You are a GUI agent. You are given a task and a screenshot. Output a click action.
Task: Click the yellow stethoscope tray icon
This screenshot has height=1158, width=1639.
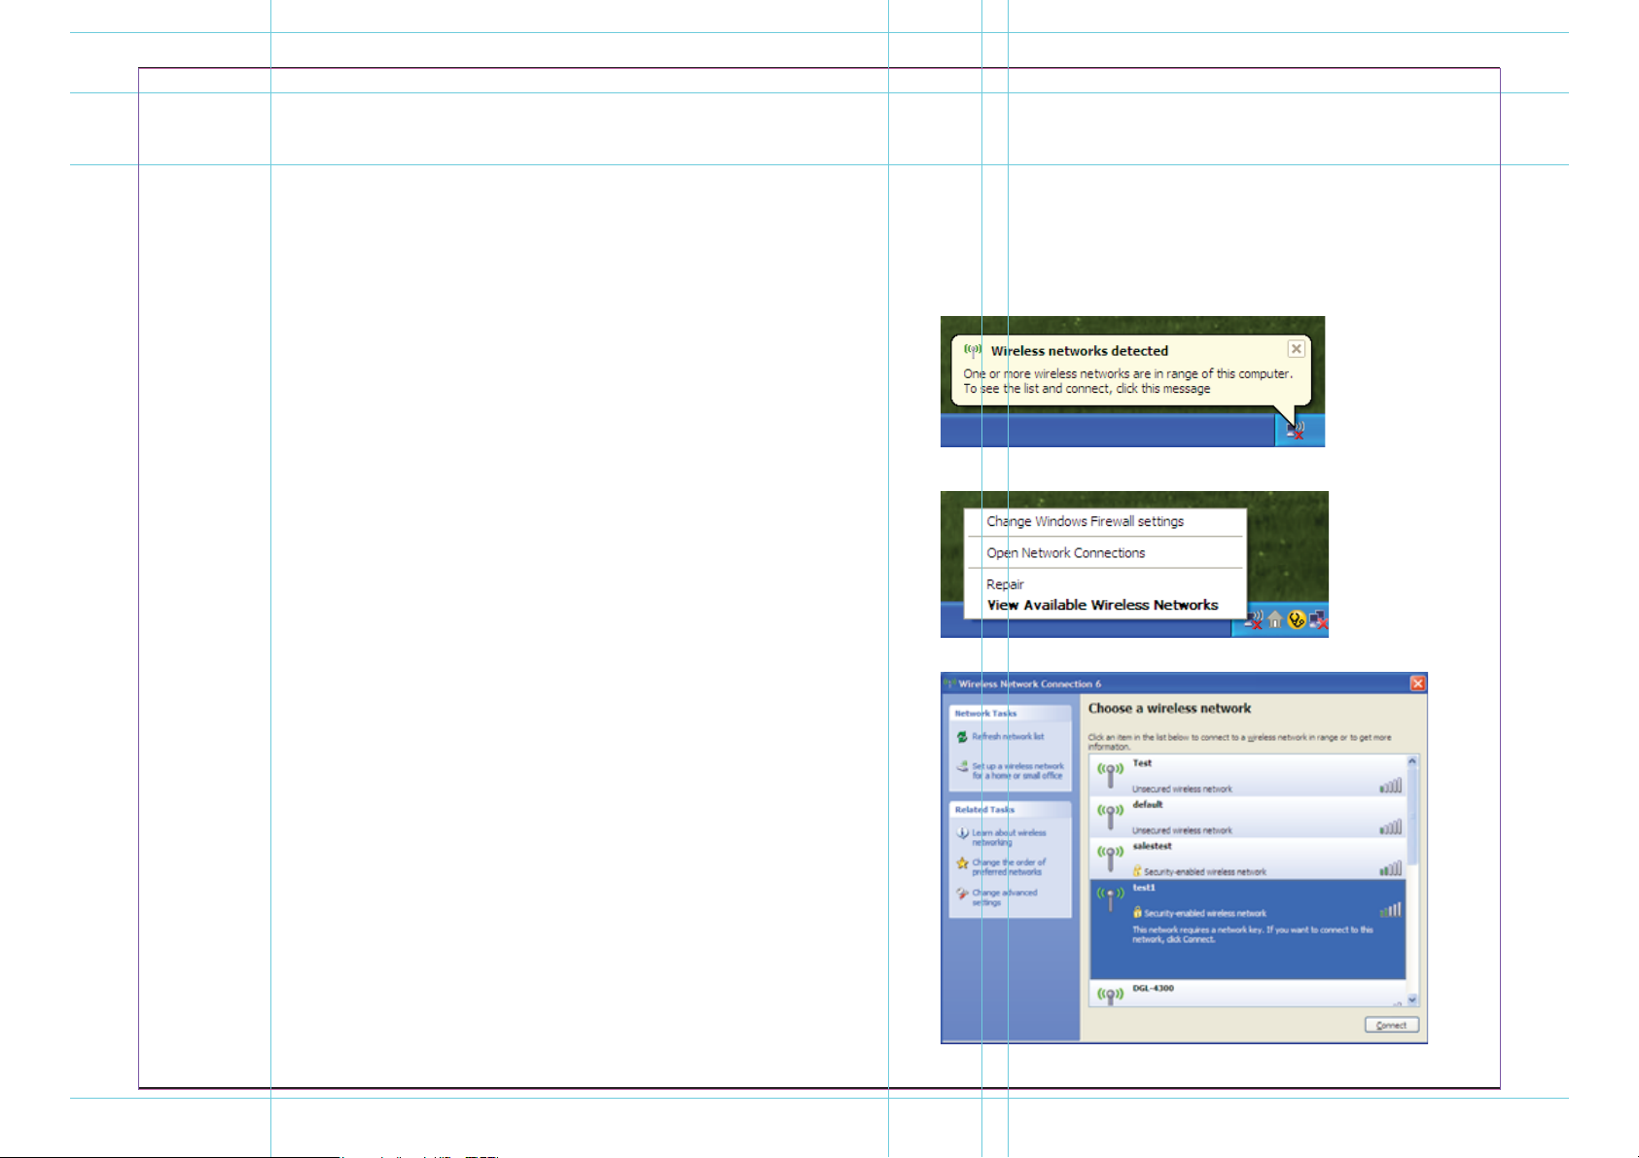point(1297,618)
